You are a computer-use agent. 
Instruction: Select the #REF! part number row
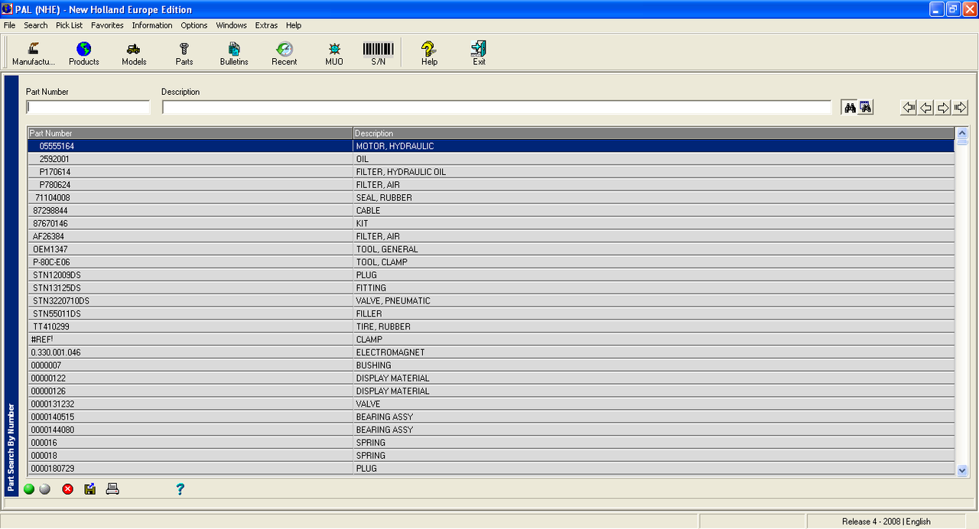click(491, 339)
